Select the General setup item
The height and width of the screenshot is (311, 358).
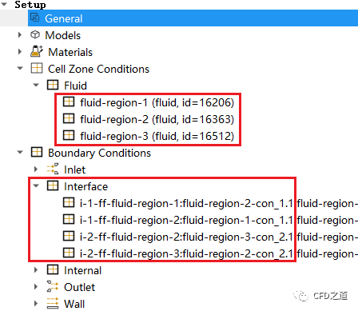coord(193,18)
